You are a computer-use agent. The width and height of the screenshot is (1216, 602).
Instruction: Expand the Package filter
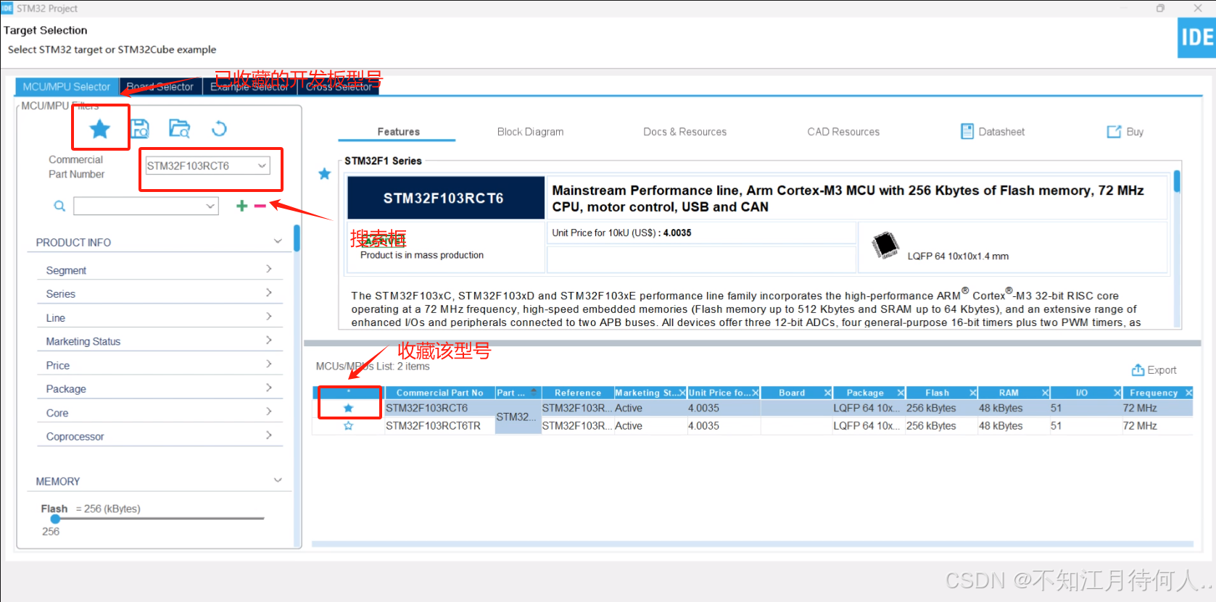coord(269,388)
